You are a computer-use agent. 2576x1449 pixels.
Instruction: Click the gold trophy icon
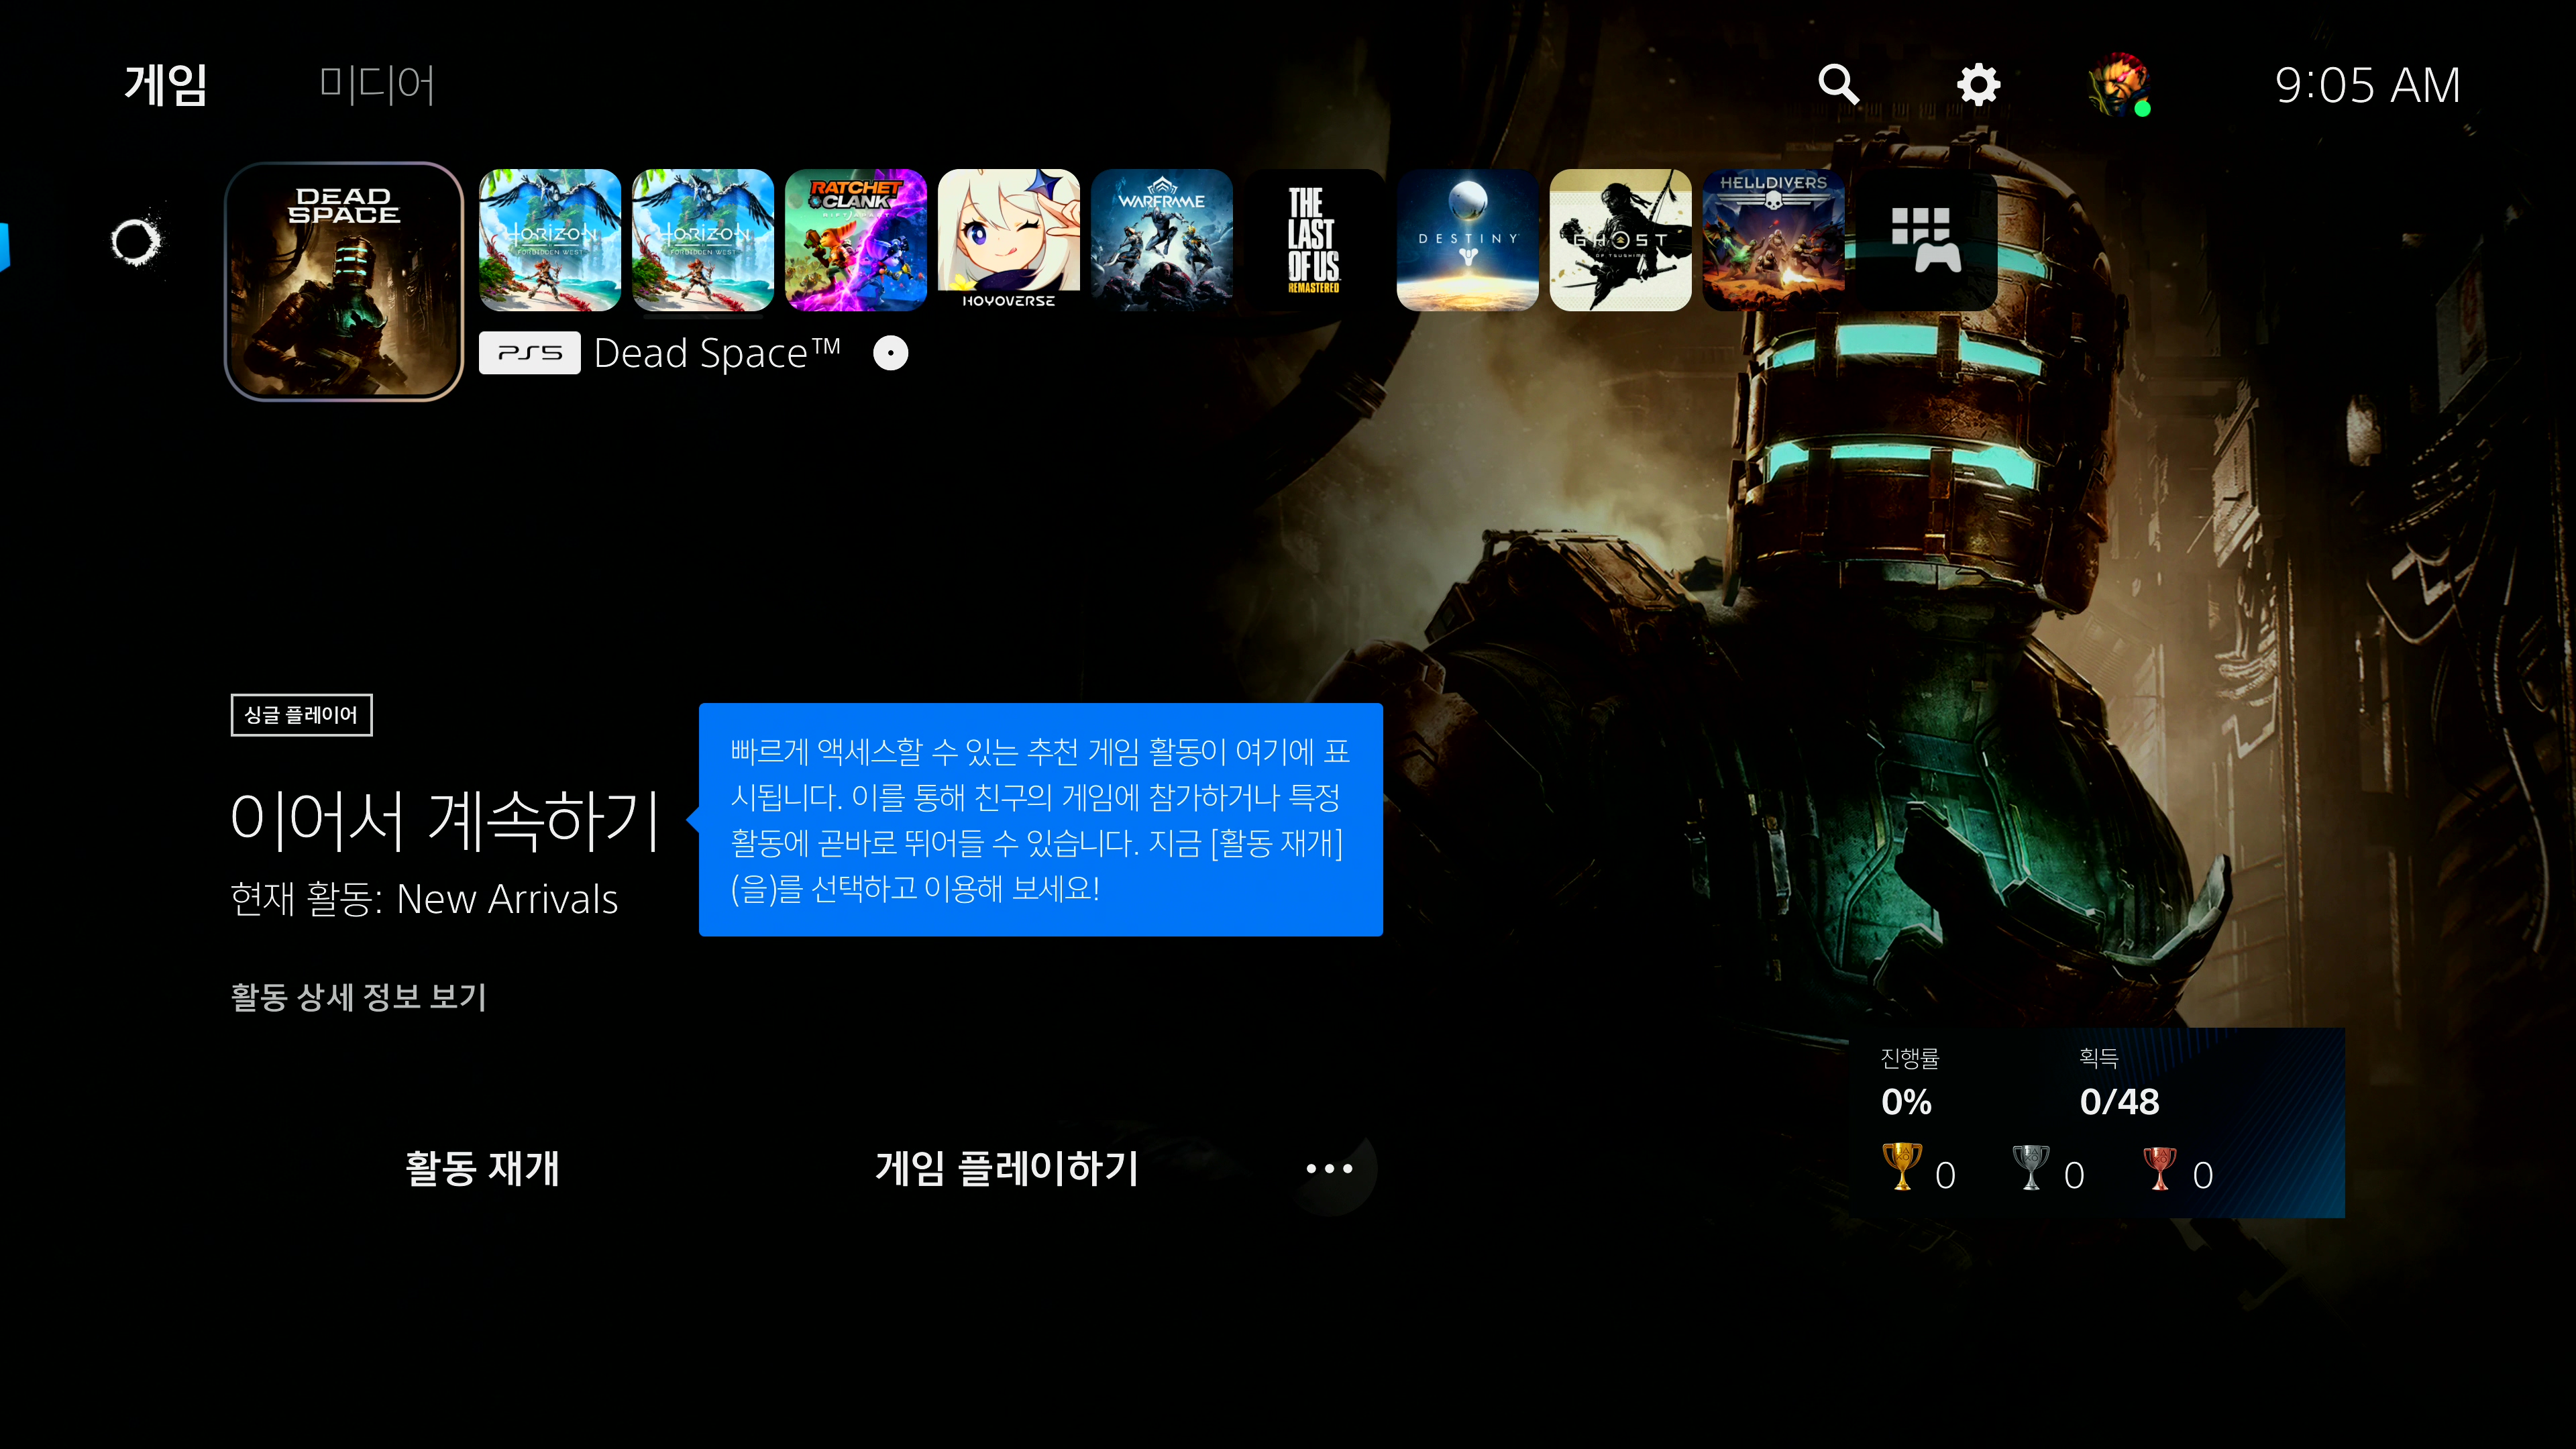pyautogui.click(x=1901, y=1167)
